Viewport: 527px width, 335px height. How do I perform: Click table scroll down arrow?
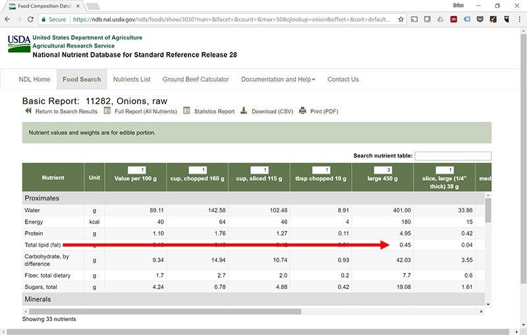pyautogui.click(x=488, y=304)
